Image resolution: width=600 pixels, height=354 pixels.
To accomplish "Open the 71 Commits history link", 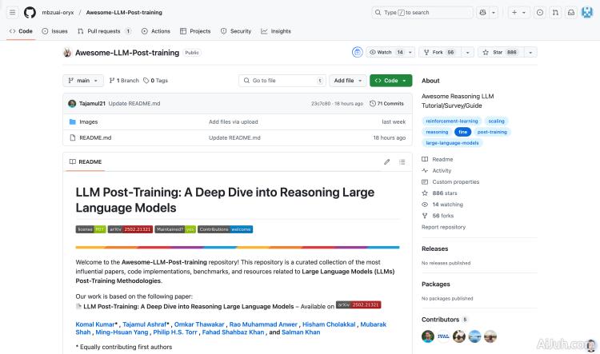I will [386, 103].
